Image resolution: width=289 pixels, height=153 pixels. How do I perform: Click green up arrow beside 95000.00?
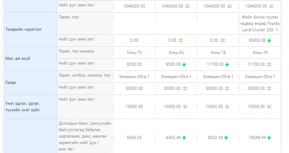[x=269, y=40]
